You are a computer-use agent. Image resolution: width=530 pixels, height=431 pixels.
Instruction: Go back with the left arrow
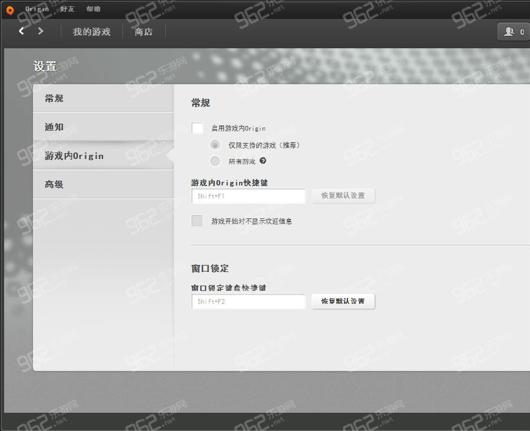pyautogui.click(x=22, y=31)
